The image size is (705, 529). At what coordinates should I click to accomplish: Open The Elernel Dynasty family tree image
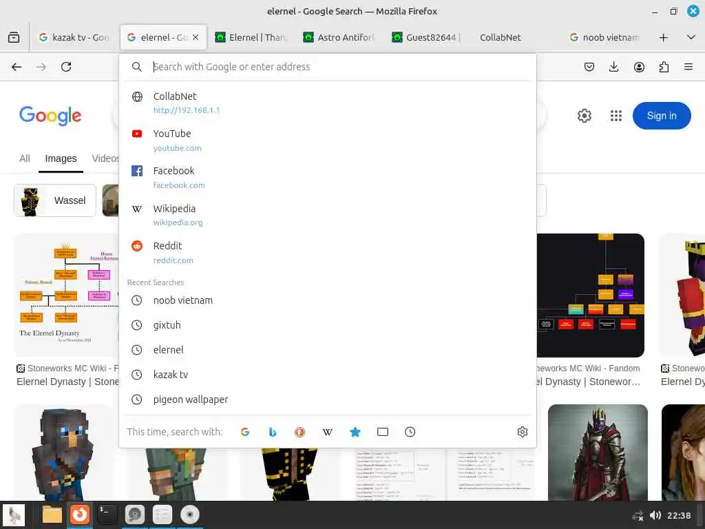(67, 295)
